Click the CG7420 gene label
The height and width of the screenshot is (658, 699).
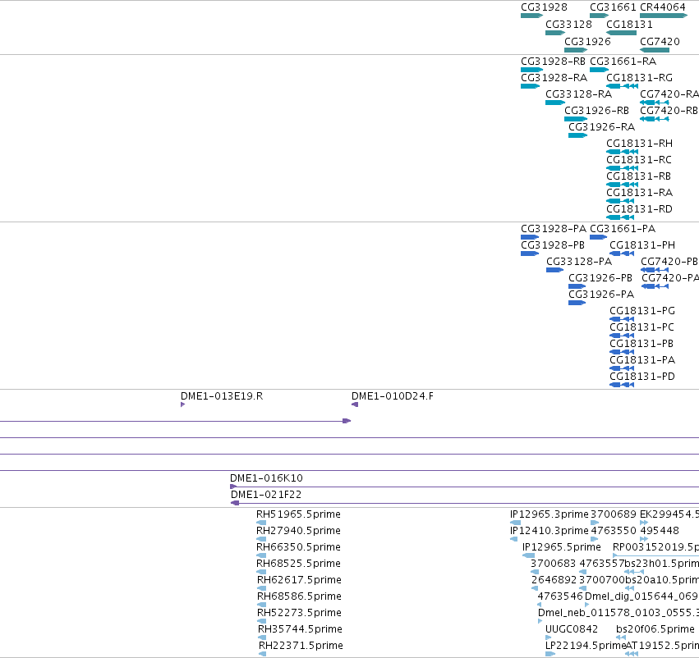tap(660, 41)
